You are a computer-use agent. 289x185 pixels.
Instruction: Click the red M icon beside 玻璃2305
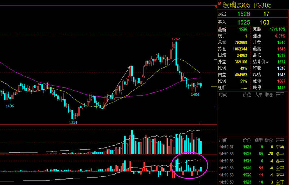(219, 3)
